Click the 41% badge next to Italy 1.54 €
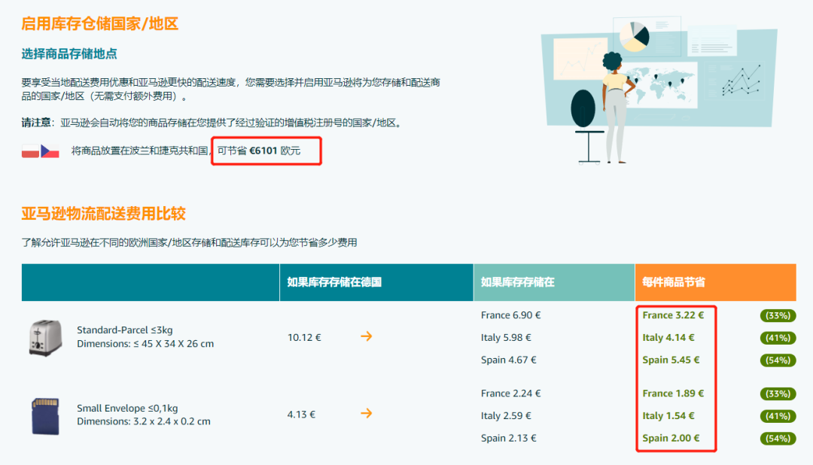The image size is (813, 465). (778, 416)
